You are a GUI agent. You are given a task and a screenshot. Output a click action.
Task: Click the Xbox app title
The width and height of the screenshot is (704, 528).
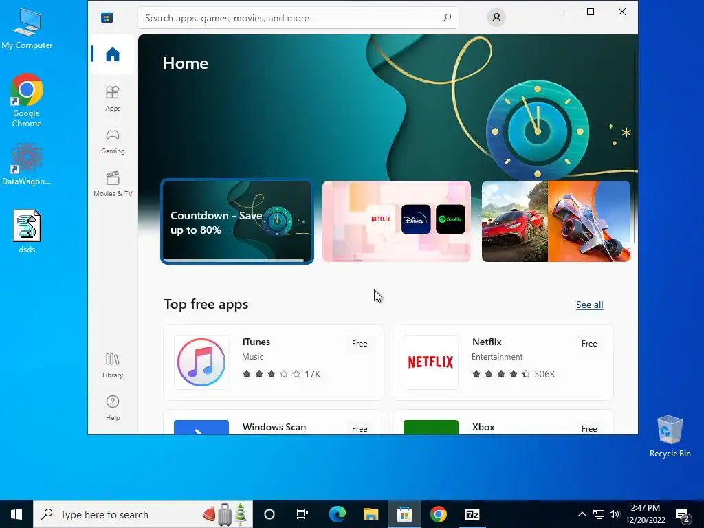[483, 427]
